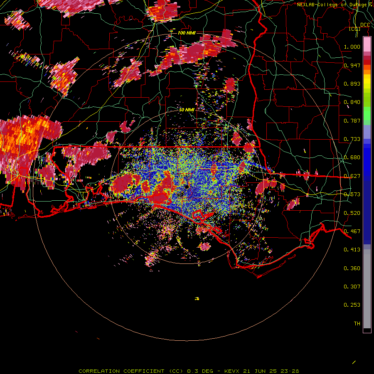Click the 1.000 legend value
Viewport: 374px width, 374px height.
click(352, 47)
